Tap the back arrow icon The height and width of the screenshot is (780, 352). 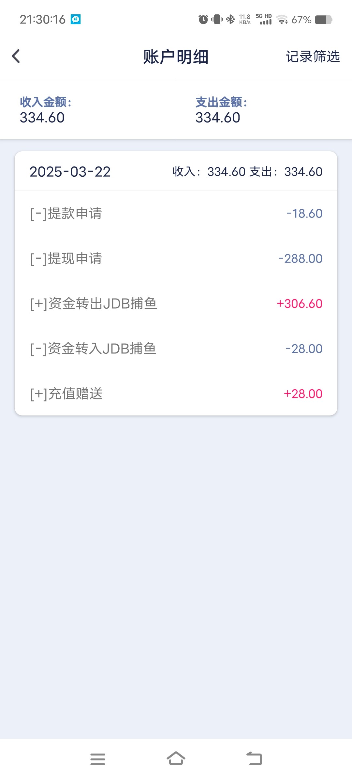pos(16,56)
